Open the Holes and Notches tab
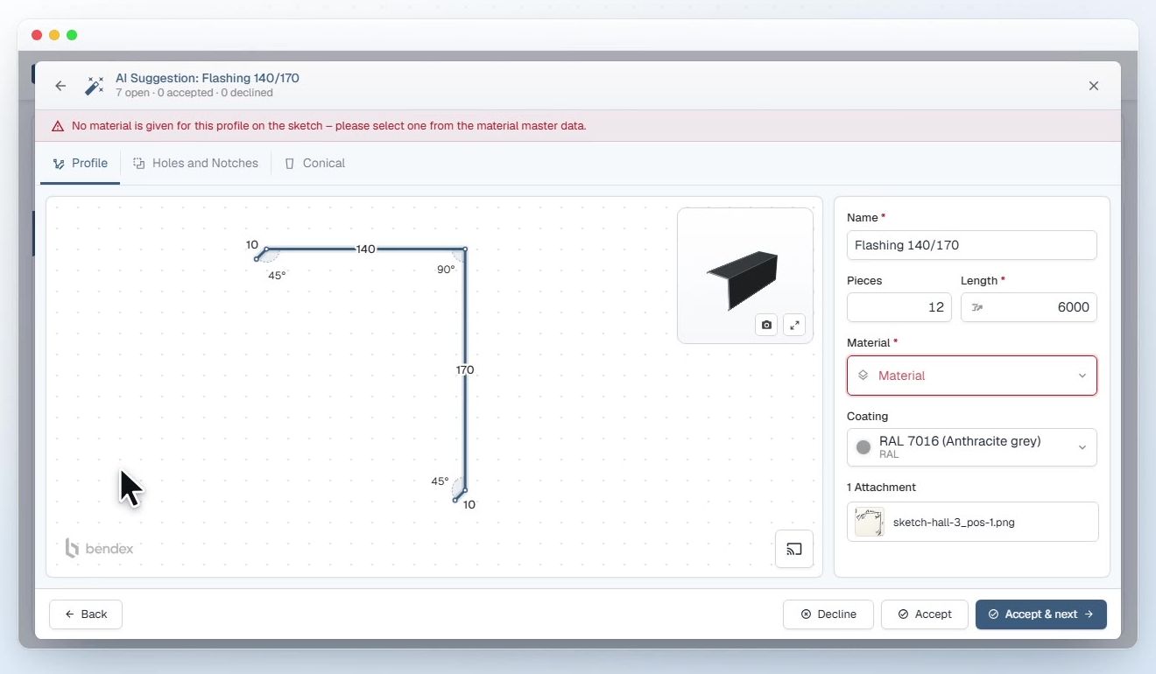Viewport: 1156px width, 674px height. click(x=196, y=164)
